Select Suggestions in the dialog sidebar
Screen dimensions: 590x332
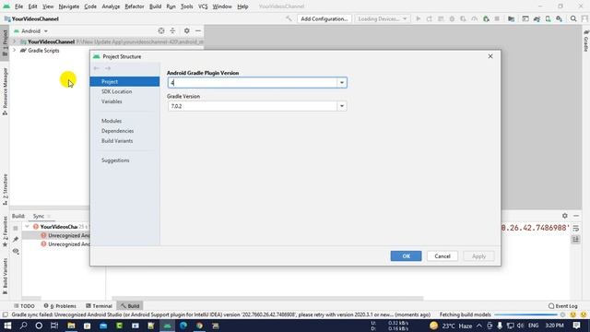click(x=115, y=160)
